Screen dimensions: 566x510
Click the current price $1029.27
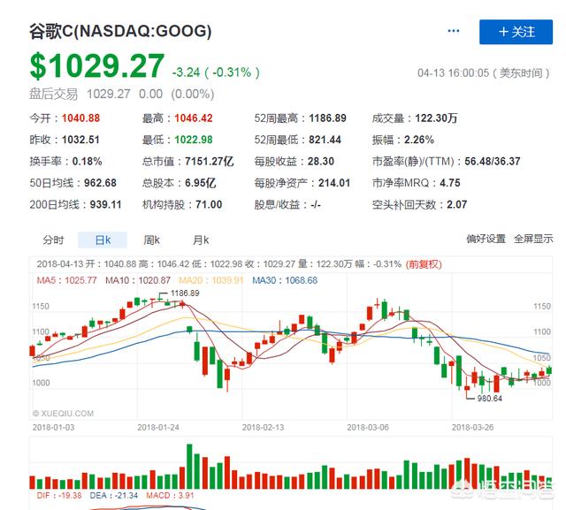tap(96, 65)
